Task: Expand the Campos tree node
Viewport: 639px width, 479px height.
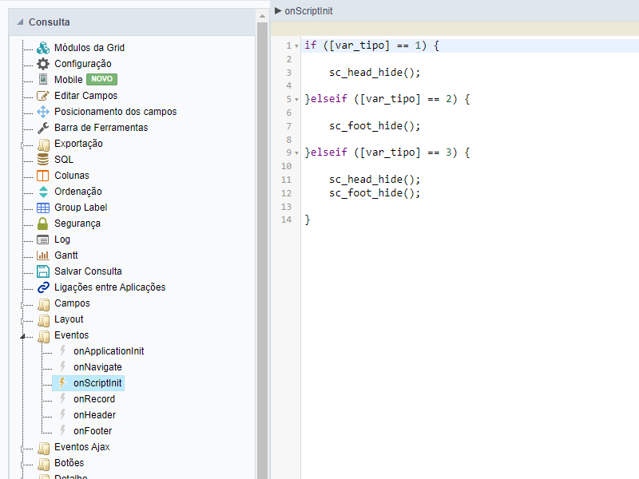Action: point(22,305)
